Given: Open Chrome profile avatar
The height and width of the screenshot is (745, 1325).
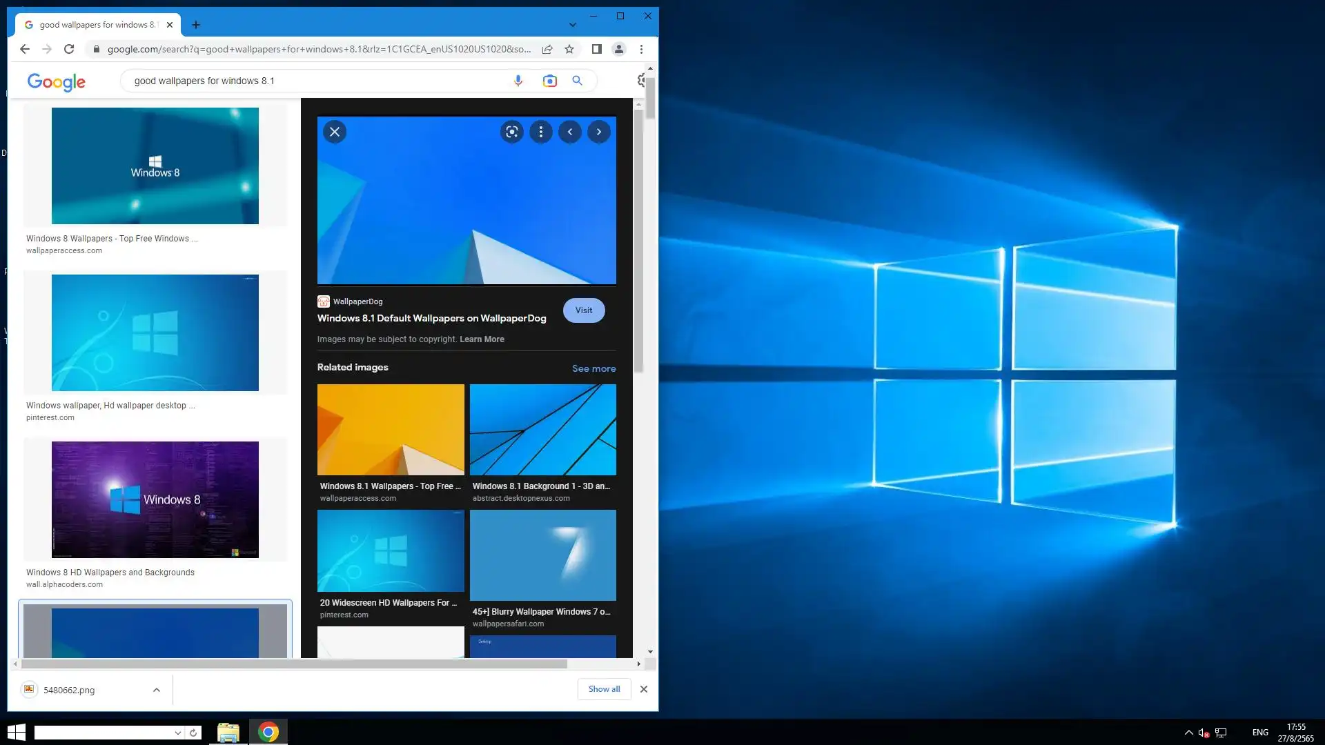Looking at the screenshot, I should [619, 49].
